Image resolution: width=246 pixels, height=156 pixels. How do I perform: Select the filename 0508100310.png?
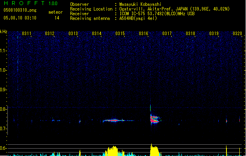coord(20,10)
